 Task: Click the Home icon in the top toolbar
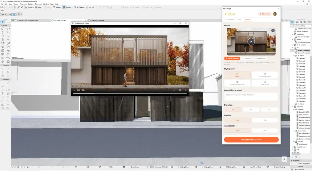[x=2, y=7]
